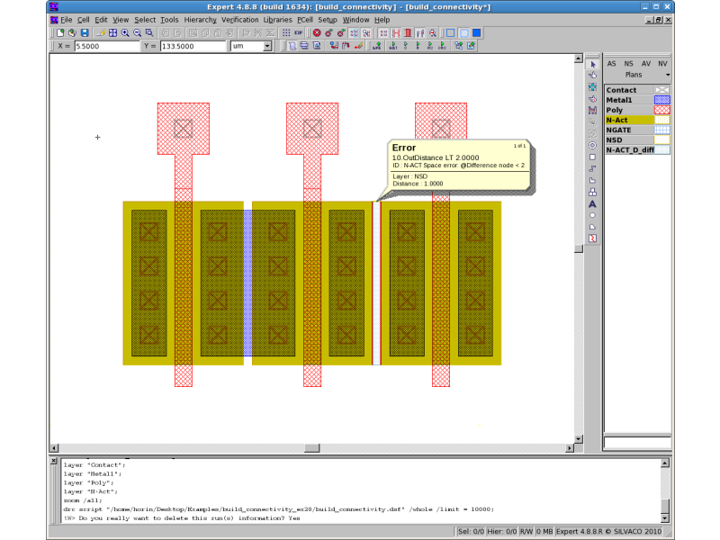Toggle the AS layer filter button
Screen dimensions: 720x540
[612, 64]
